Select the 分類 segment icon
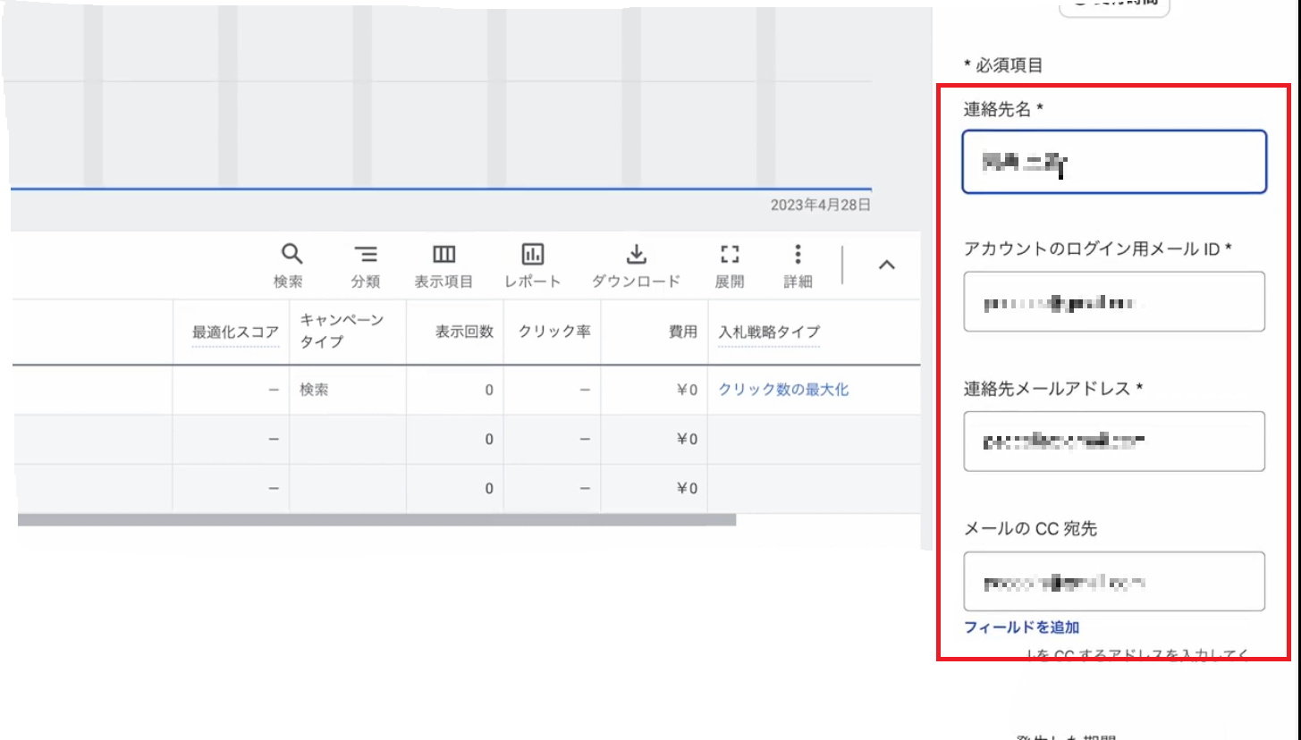The width and height of the screenshot is (1301, 740). coord(366,255)
